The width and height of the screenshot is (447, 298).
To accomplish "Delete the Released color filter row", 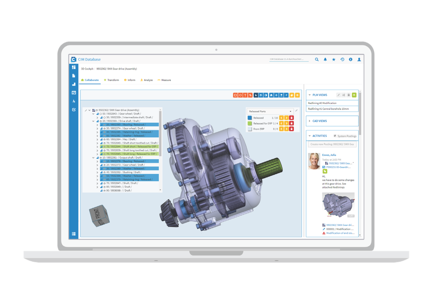I will coord(292,118).
